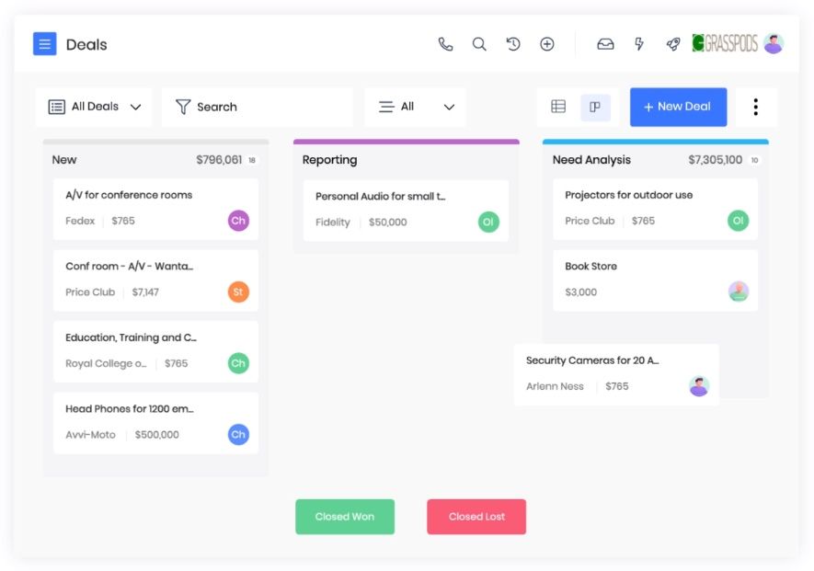Open the Personal Audio for small t deal
814x571 pixels.
pos(406,211)
